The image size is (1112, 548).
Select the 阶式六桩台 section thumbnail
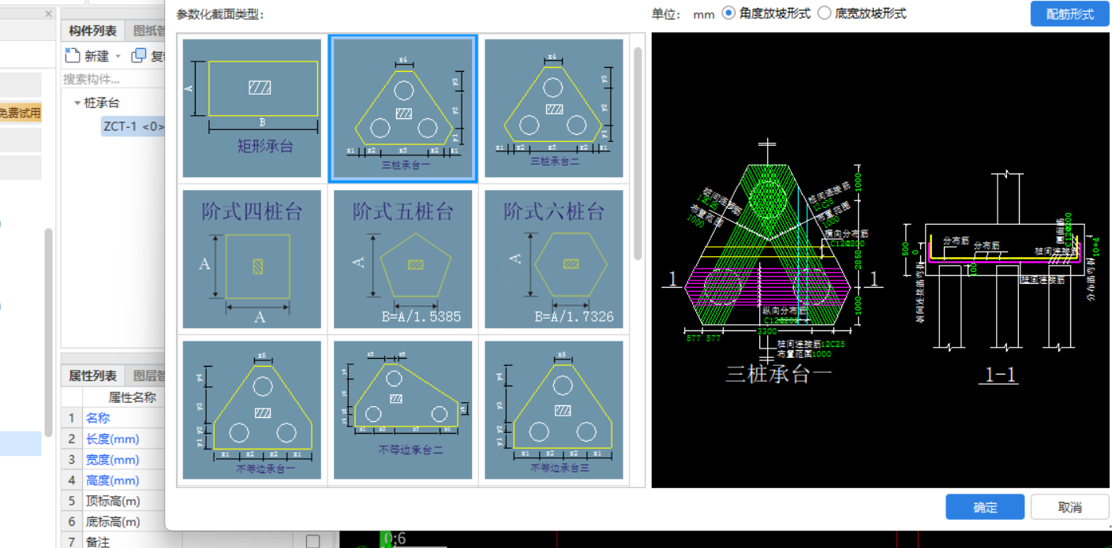pos(554,259)
